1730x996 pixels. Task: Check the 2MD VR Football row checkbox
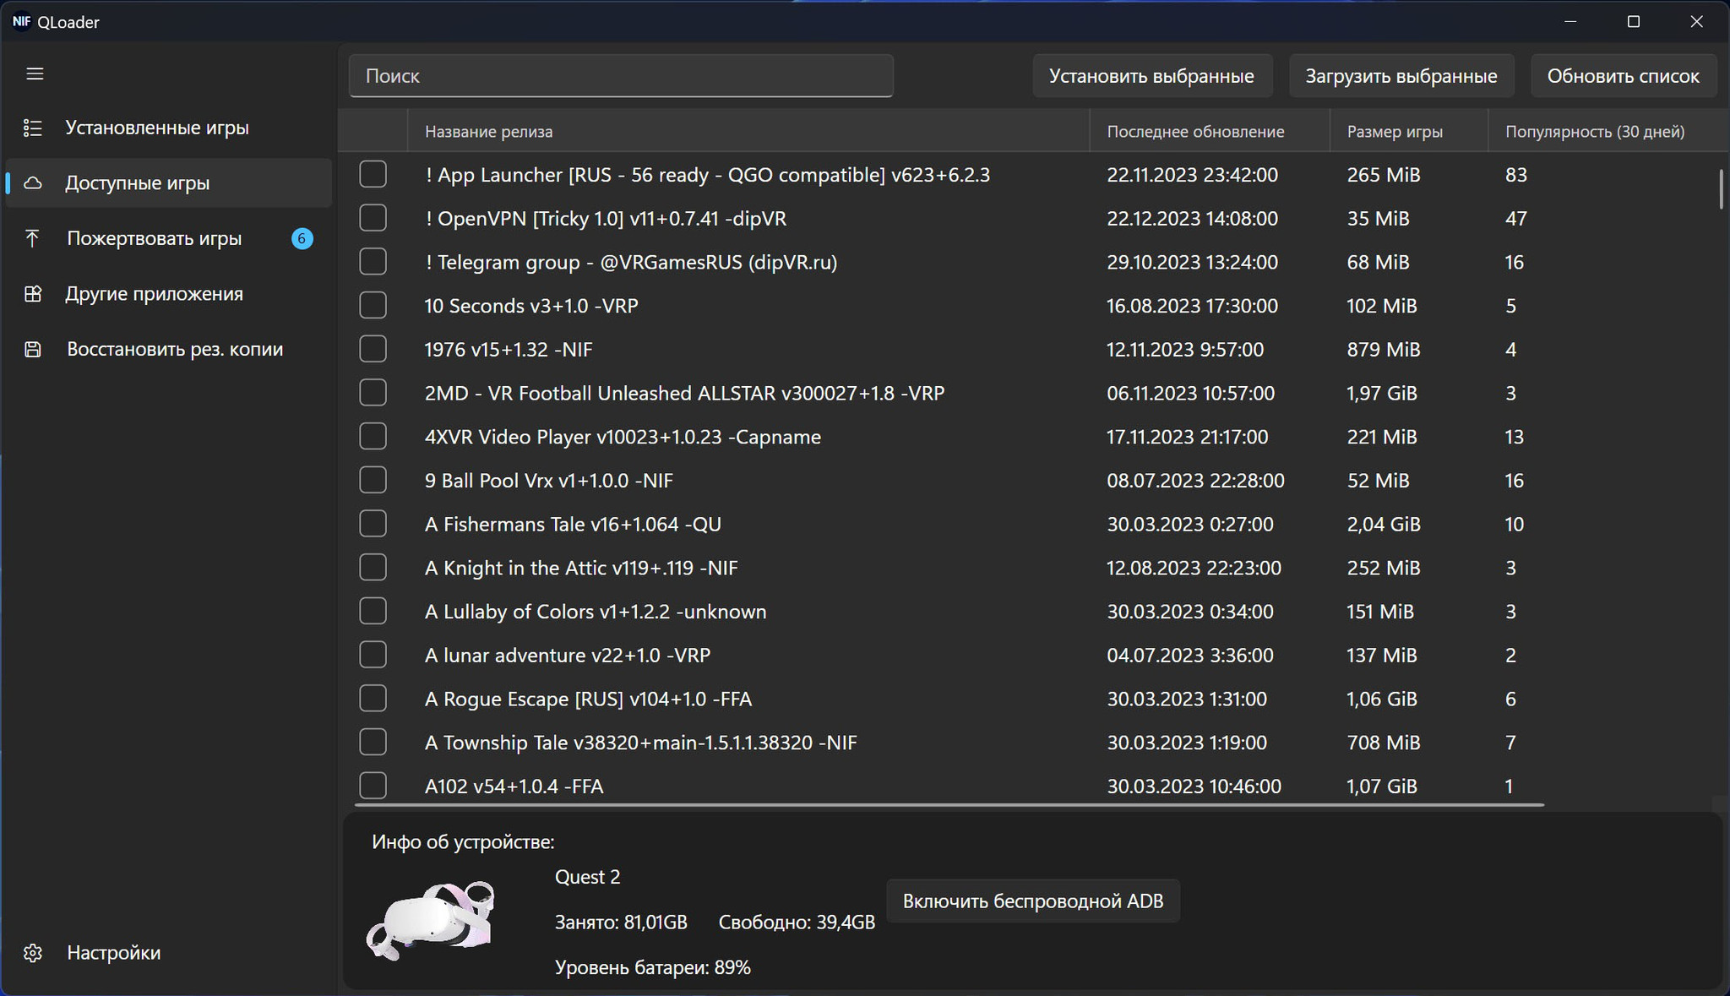click(373, 393)
